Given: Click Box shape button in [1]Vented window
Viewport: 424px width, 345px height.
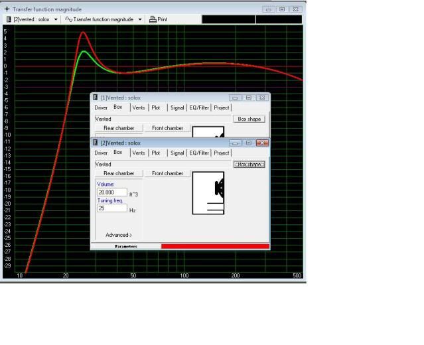Looking at the screenshot, I should click(249, 119).
